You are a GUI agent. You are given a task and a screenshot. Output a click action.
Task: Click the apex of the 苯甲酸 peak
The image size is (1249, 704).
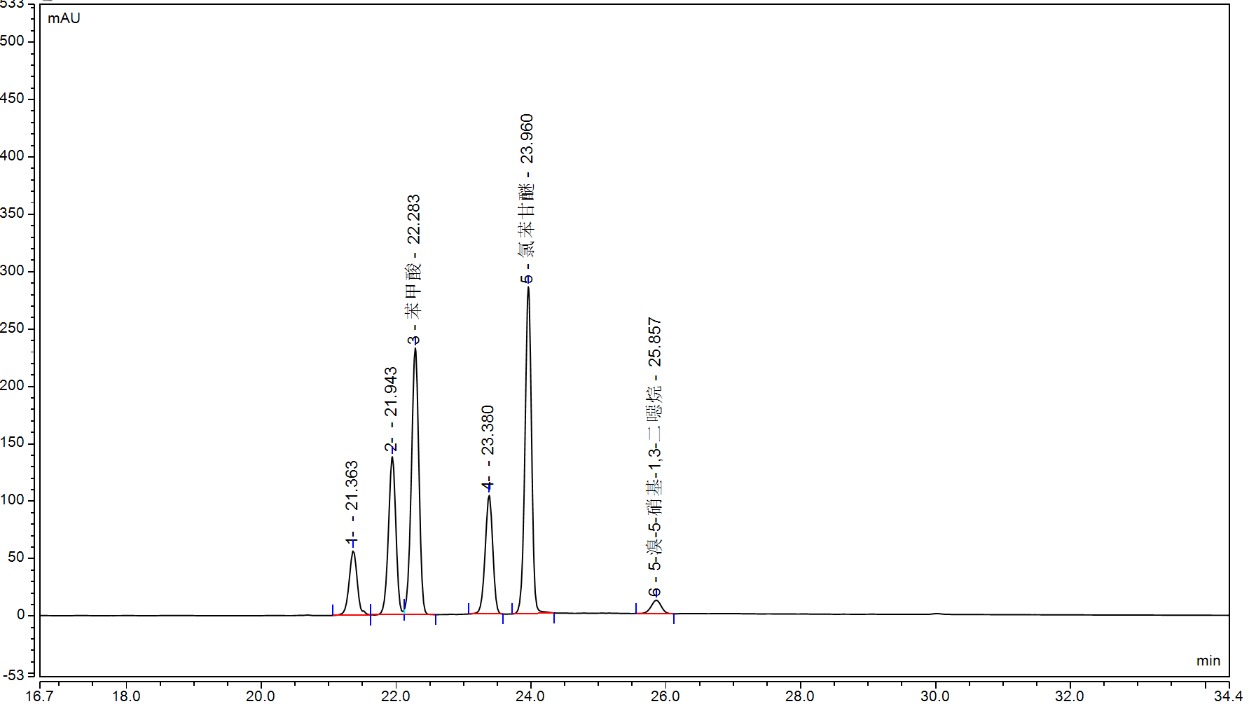(415, 348)
